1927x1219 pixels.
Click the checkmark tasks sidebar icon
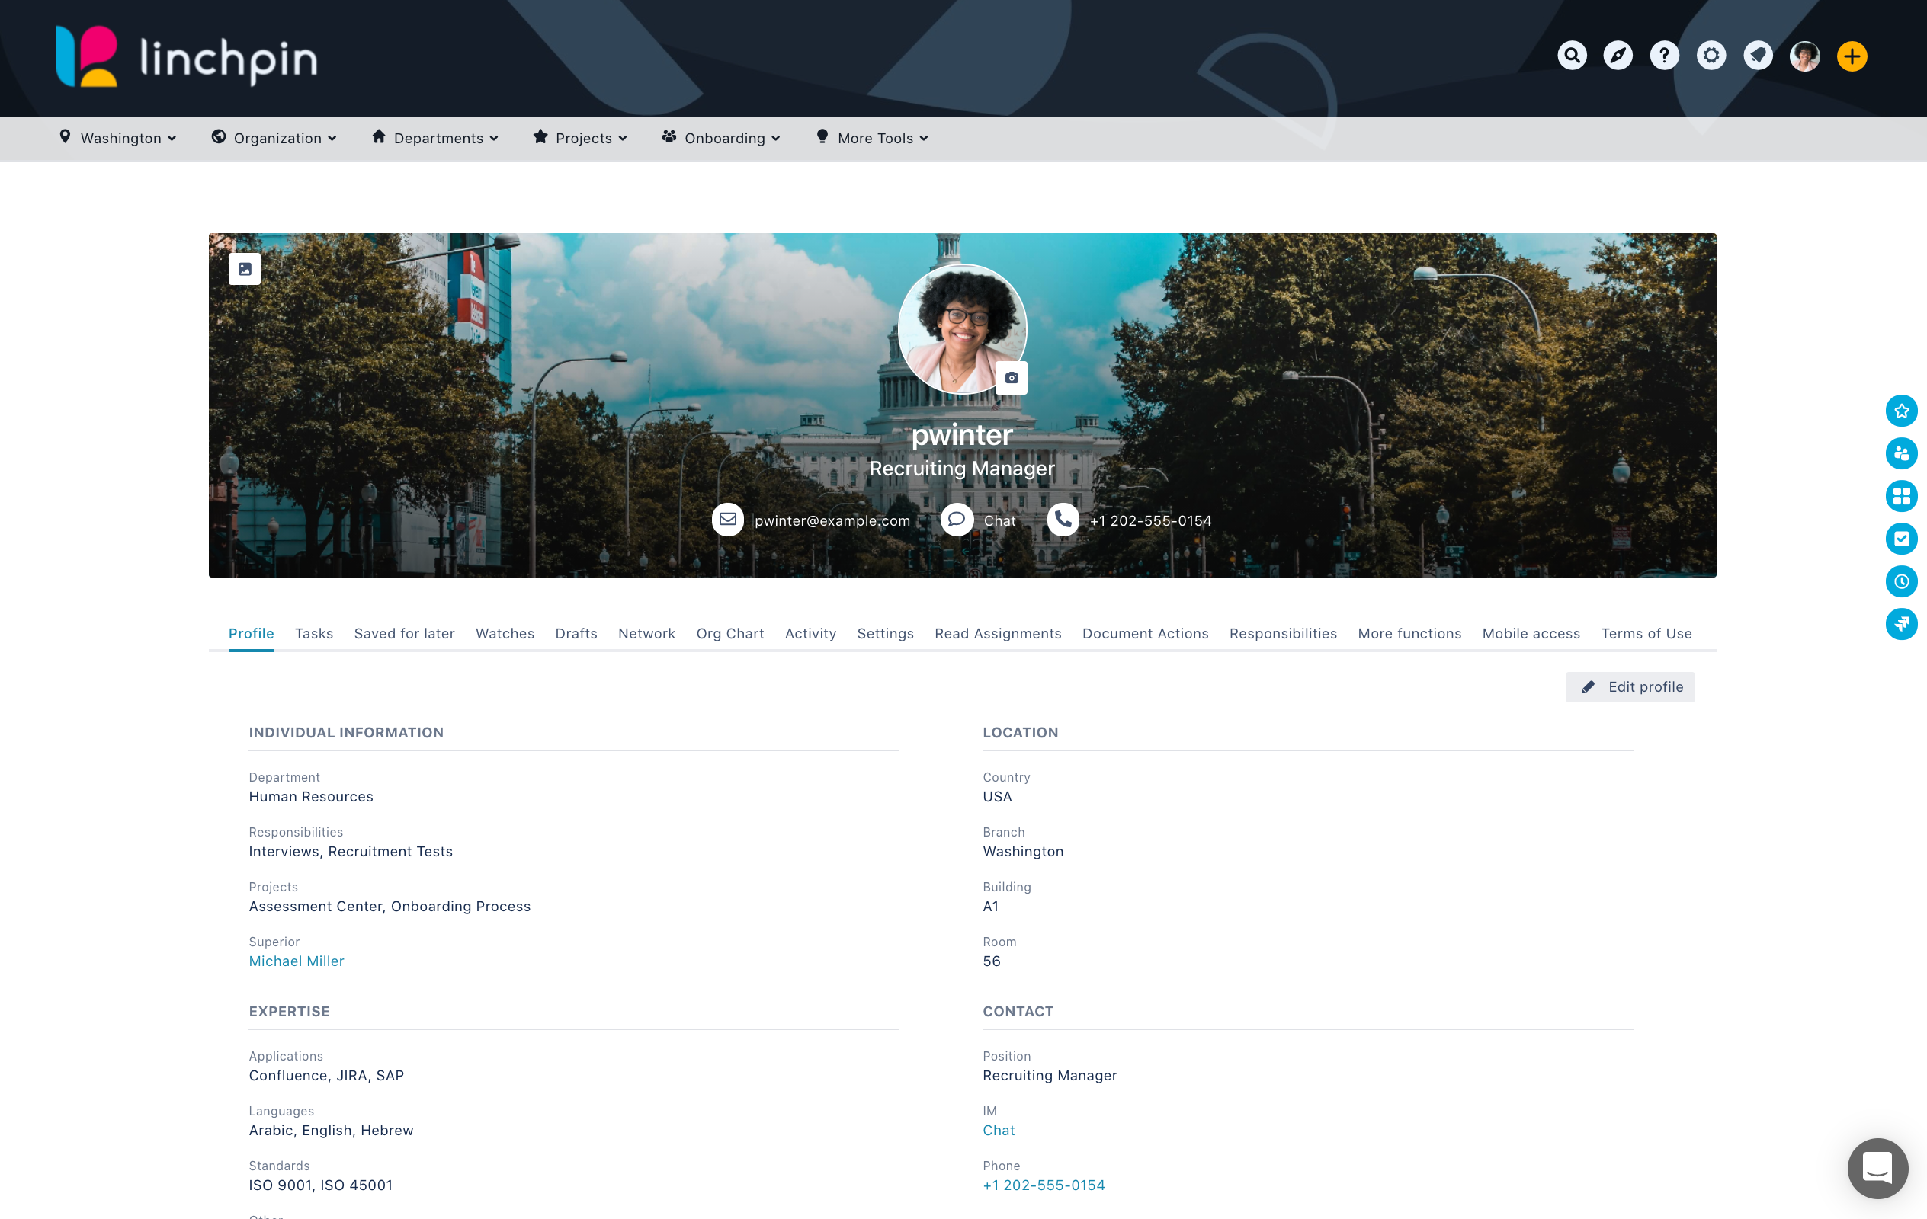pyautogui.click(x=1901, y=539)
